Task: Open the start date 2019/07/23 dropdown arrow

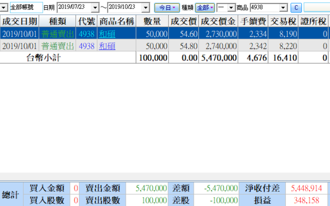Action: (95, 8)
